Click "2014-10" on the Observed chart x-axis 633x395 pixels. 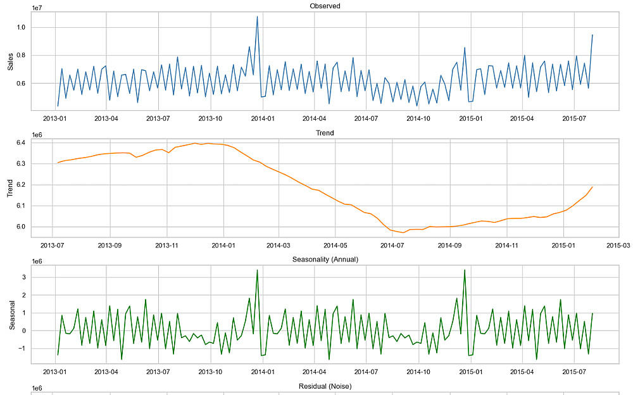tap(418, 119)
